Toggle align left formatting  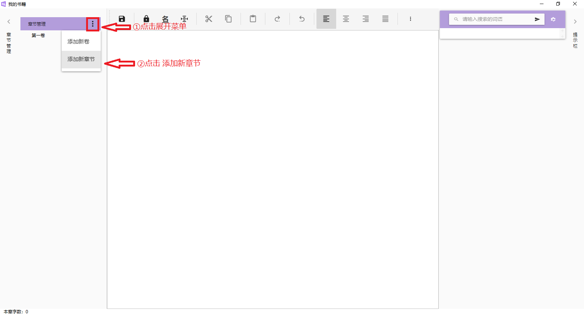tap(326, 19)
